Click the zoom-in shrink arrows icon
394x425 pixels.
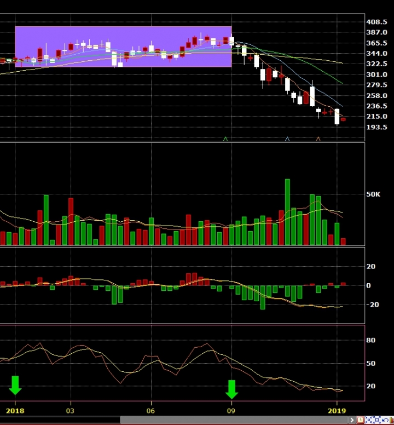[368, 420]
